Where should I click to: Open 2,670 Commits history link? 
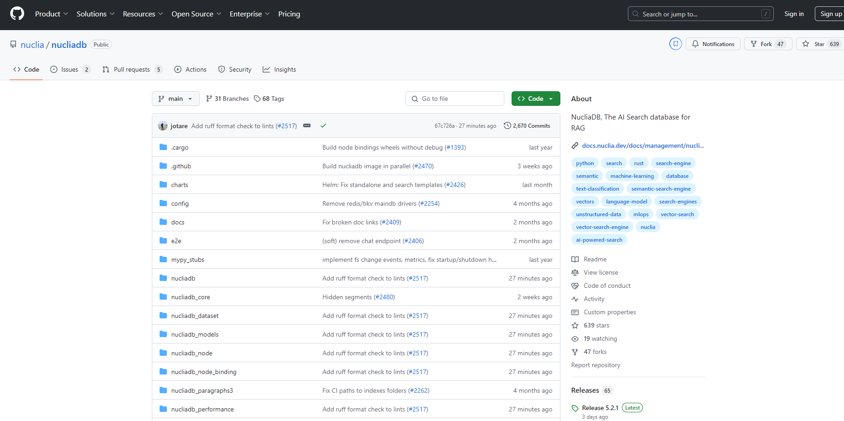point(527,125)
